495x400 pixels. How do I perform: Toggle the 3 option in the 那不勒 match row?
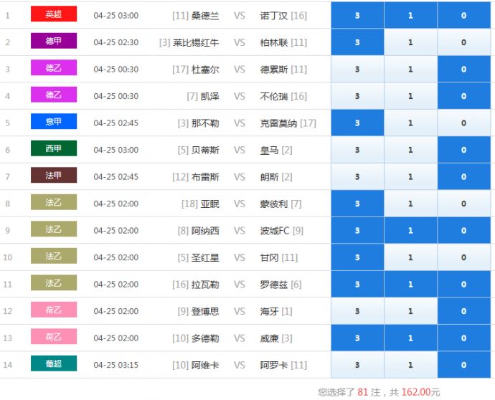pos(357,123)
